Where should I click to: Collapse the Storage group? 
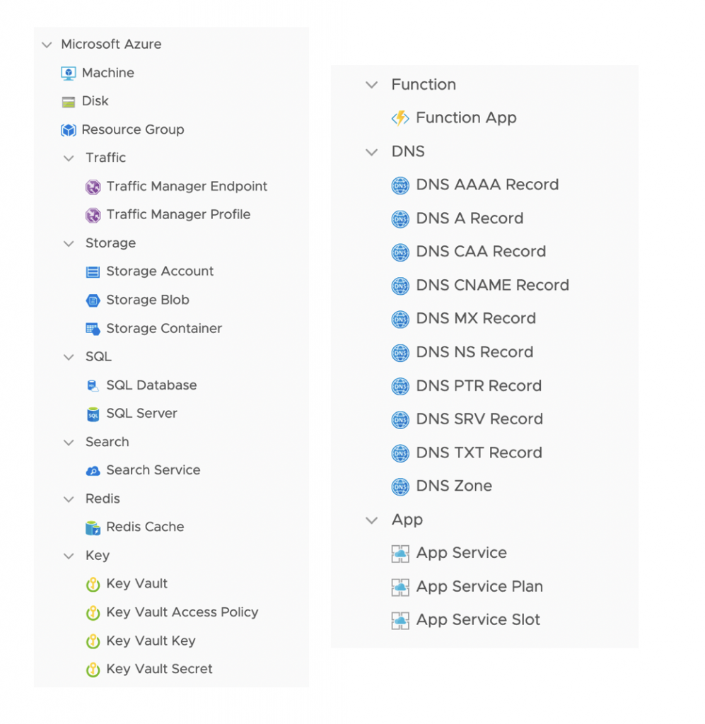pyautogui.click(x=69, y=243)
